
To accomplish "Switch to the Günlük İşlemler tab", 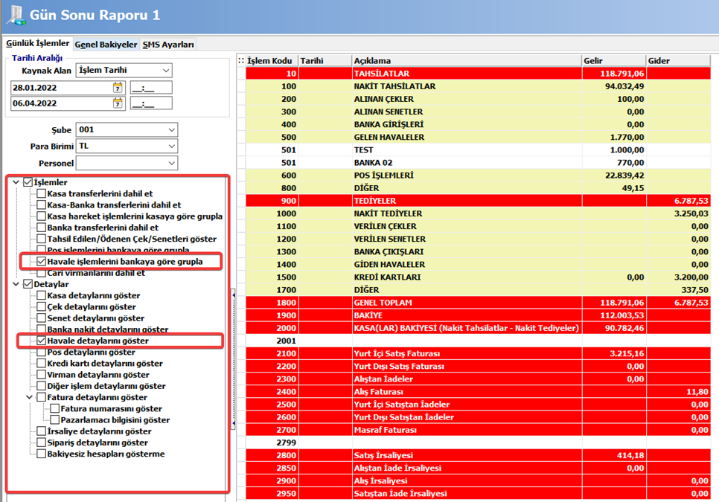I will pos(38,43).
